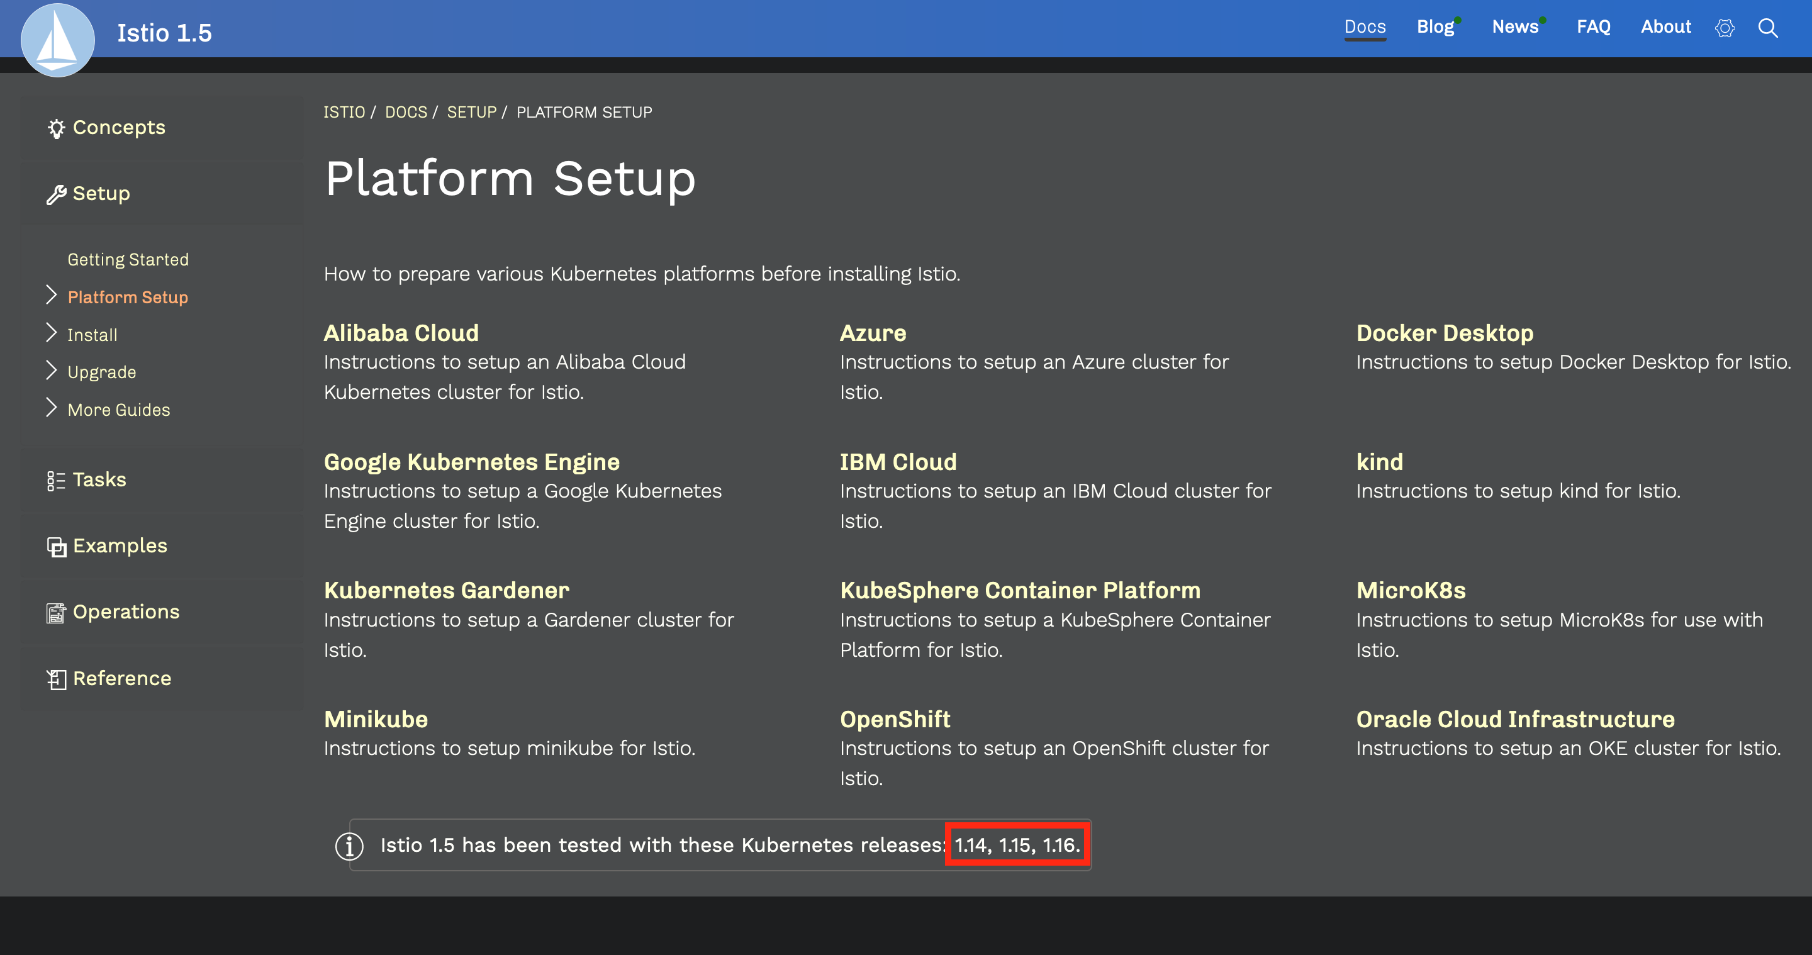The height and width of the screenshot is (955, 1812).
Task: Click 'Instructions to setup Docker Desktop' description
Action: tap(1574, 362)
